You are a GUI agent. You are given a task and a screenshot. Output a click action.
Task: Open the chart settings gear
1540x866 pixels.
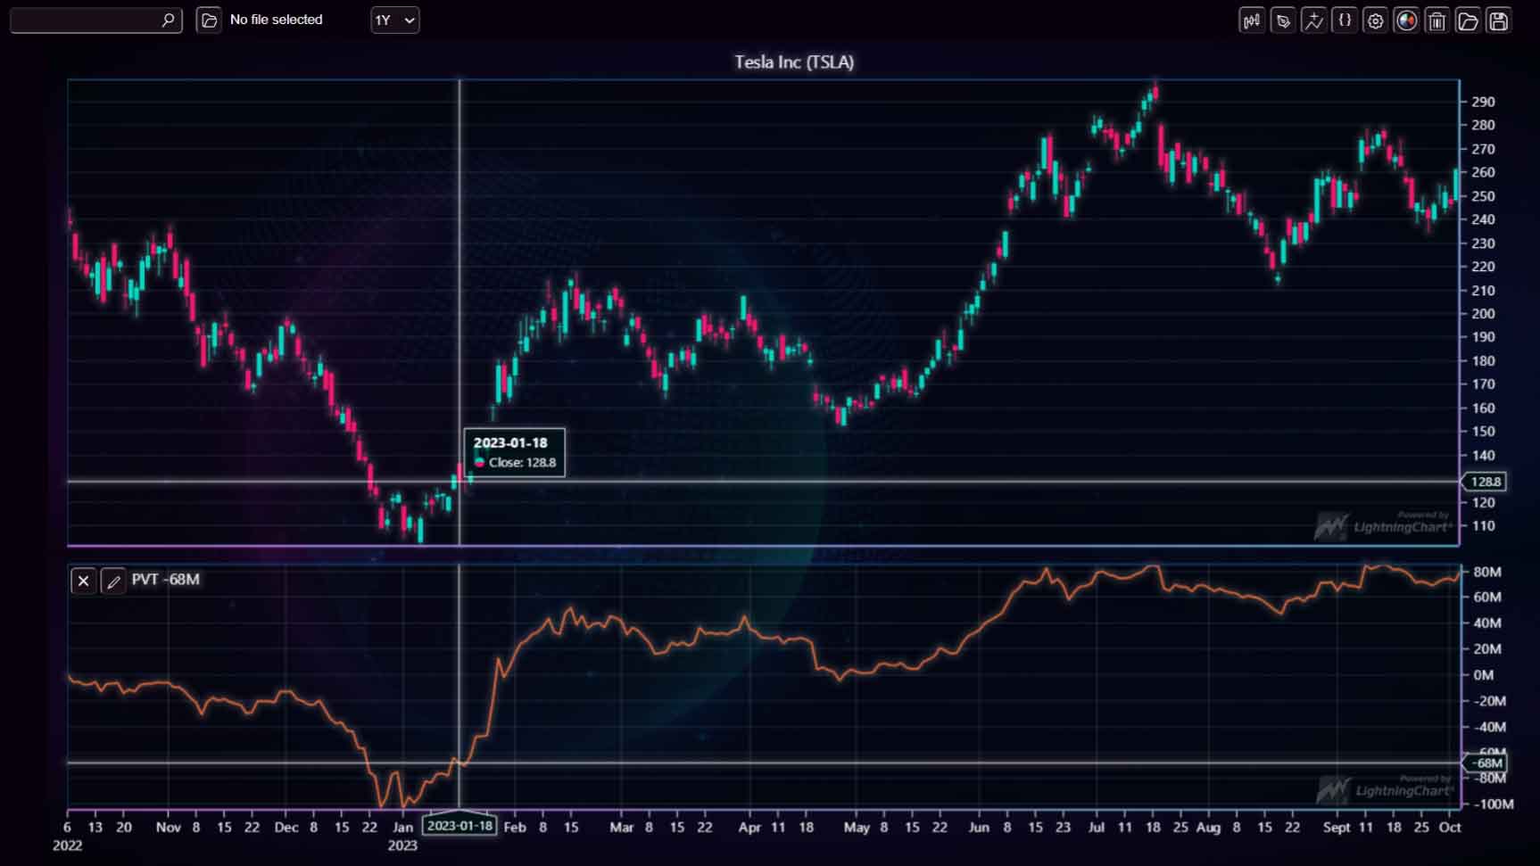click(1375, 21)
